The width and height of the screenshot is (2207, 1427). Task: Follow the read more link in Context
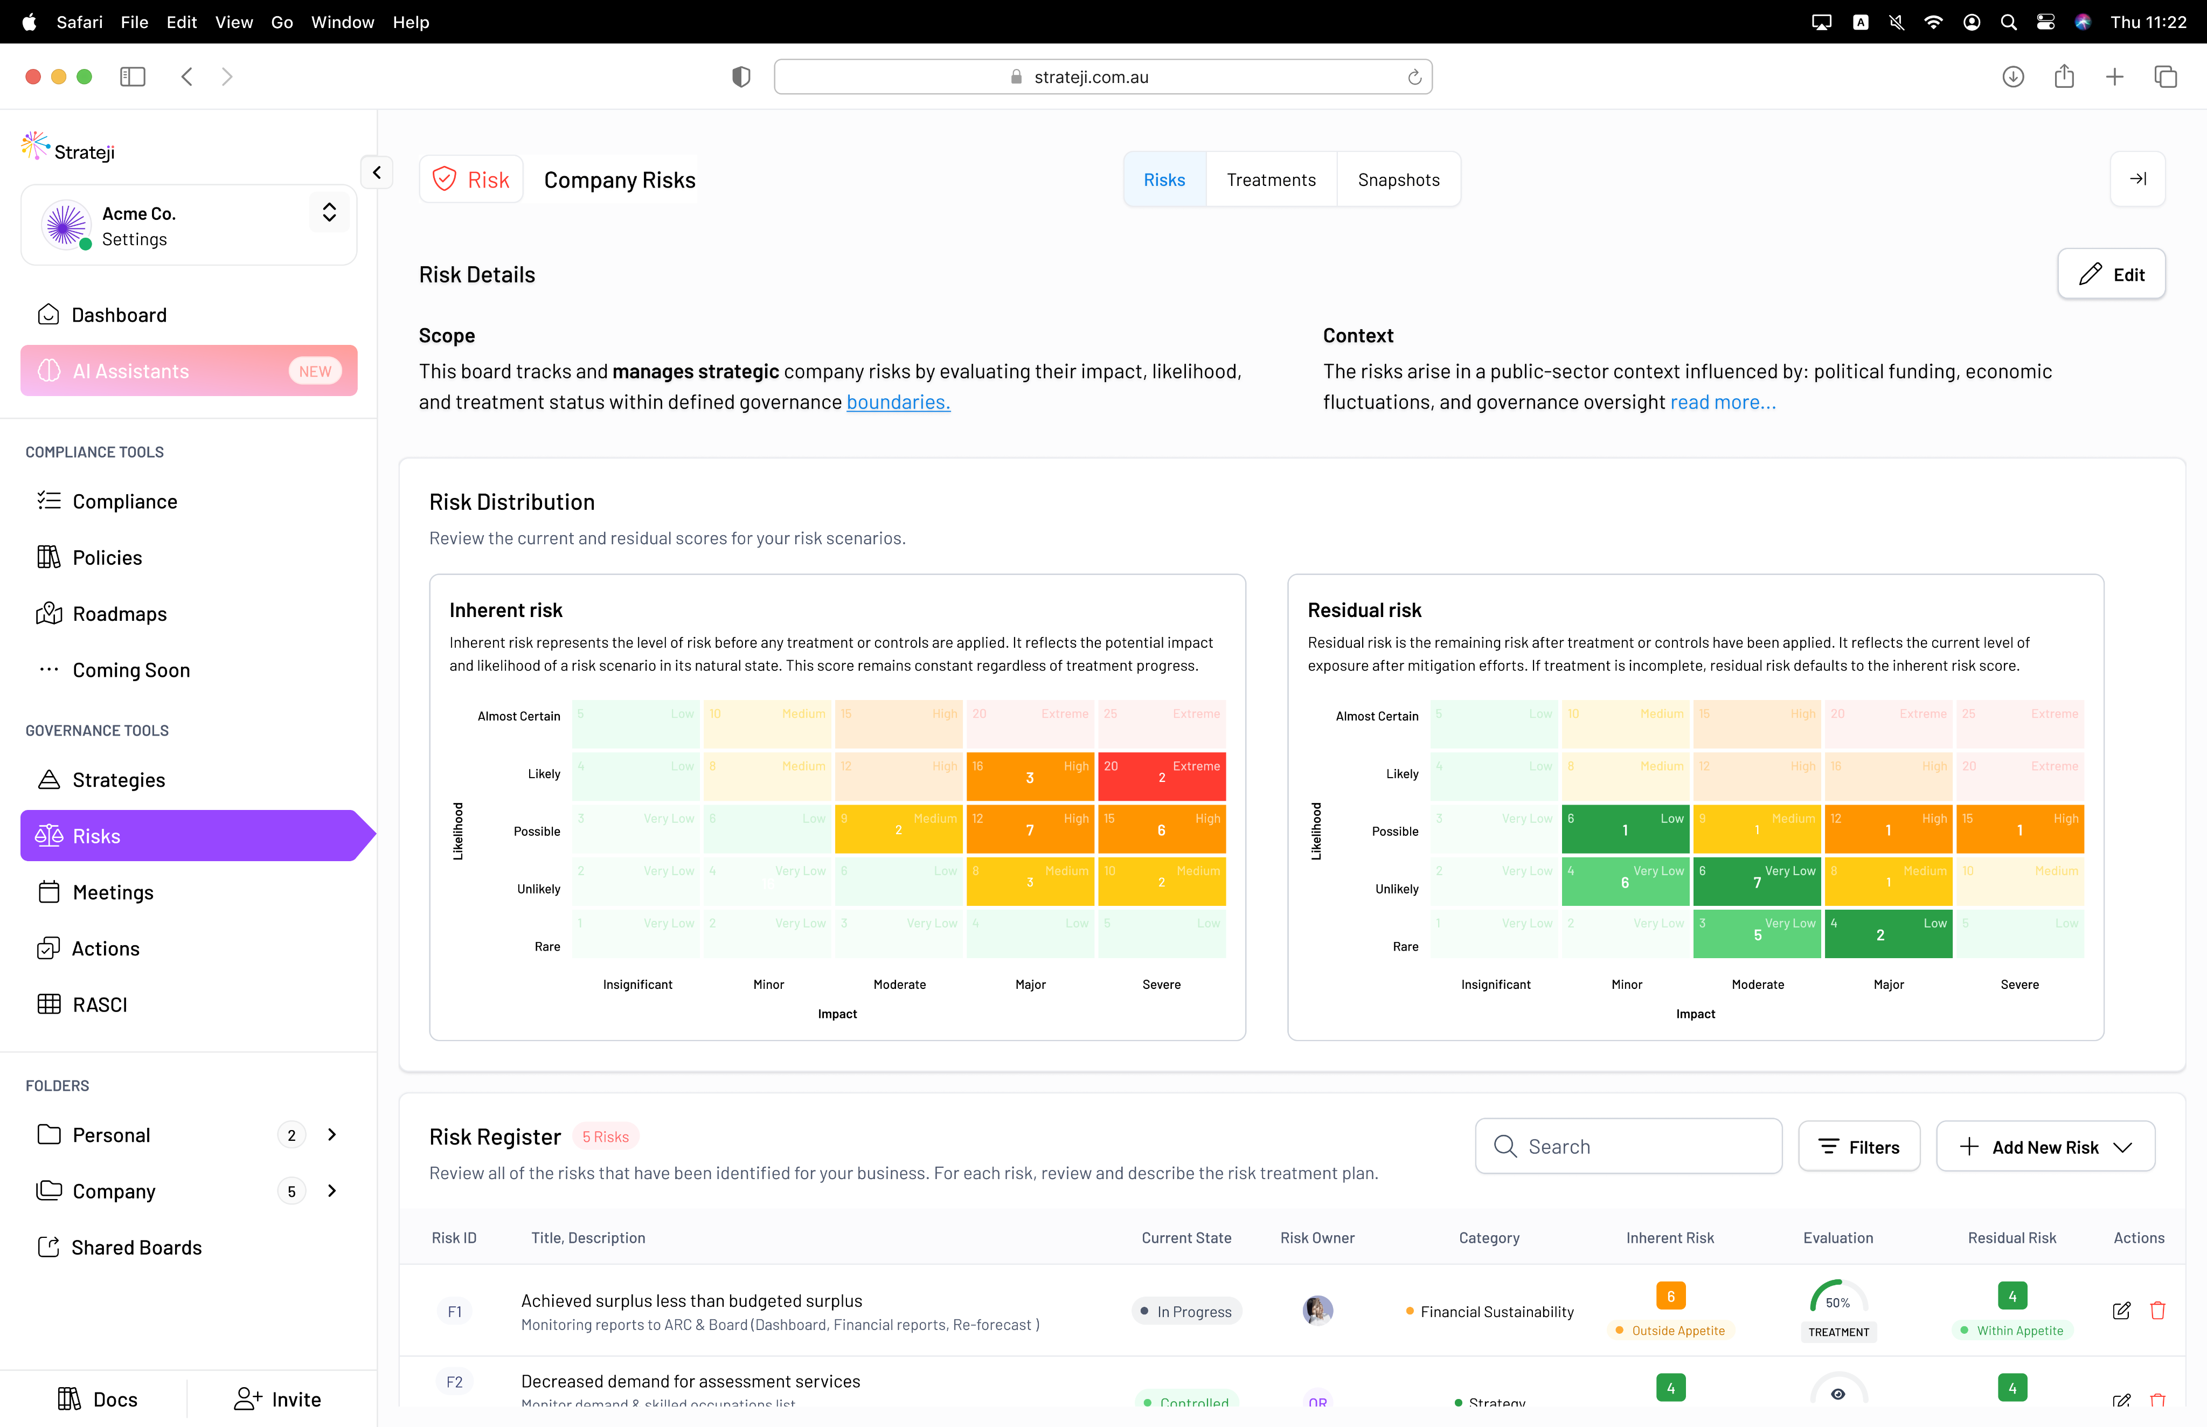tap(1723, 402)
